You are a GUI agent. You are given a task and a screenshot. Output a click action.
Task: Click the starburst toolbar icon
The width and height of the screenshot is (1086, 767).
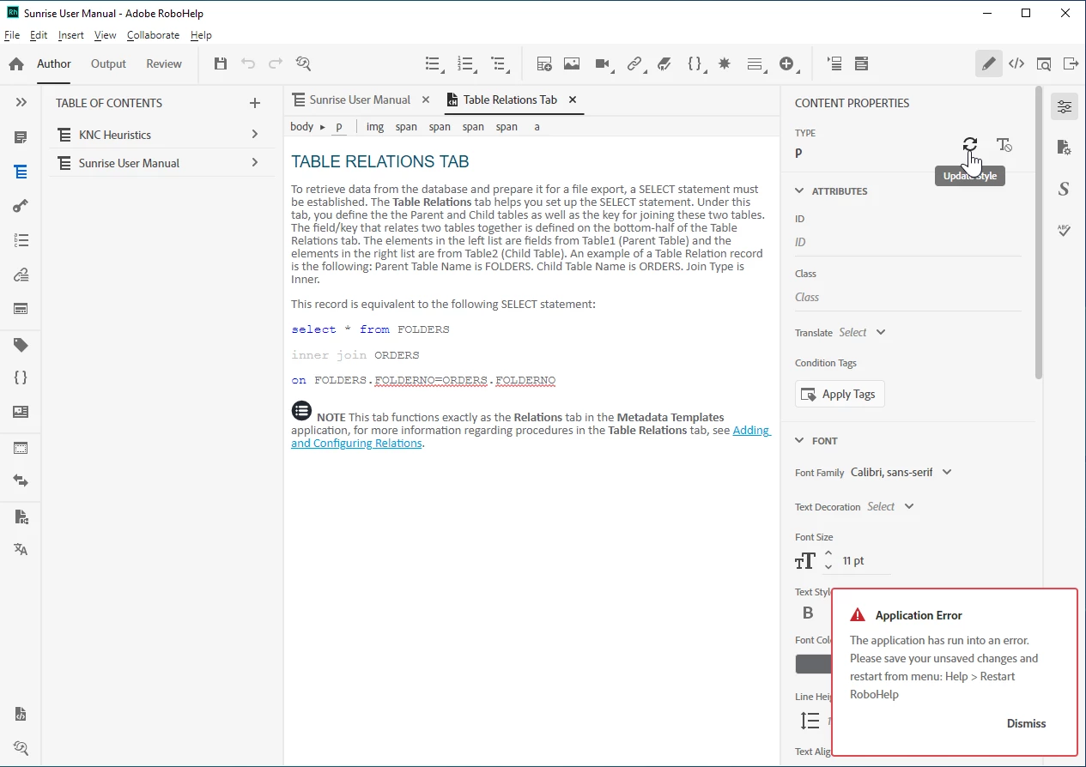pyautogui.click(x=725, y=63)
